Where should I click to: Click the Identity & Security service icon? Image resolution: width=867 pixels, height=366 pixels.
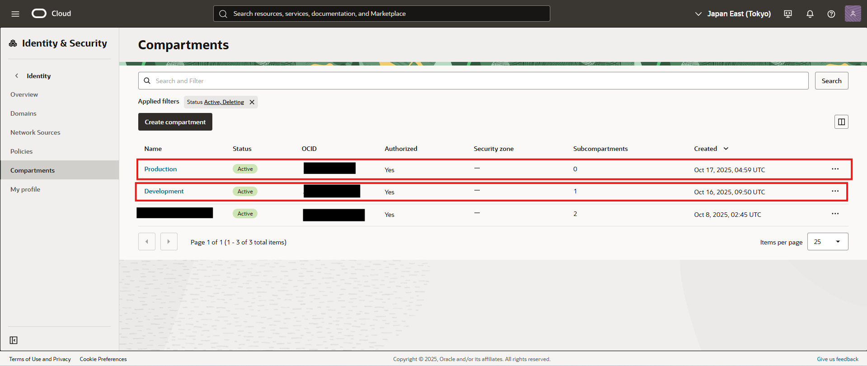coord(13,43)
